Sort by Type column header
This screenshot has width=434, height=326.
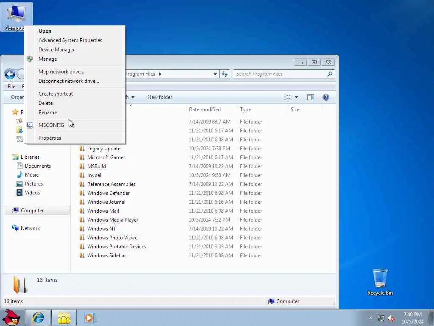262,110
